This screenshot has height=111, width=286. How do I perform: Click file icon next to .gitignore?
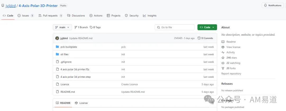(57, 62)
